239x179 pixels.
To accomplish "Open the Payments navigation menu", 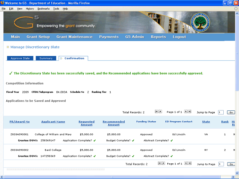I will (109, 37).
